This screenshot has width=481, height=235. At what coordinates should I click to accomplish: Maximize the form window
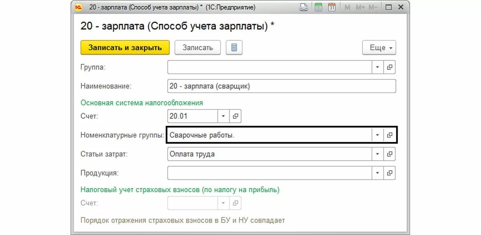tap(388, 7)
